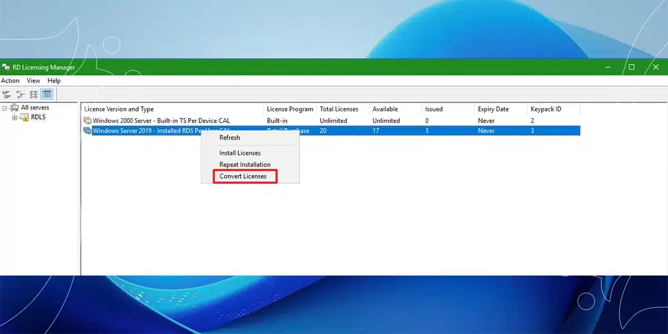Click the Windows 2000 Server keypack icon
668x334 pixels.
pos(87,121)
